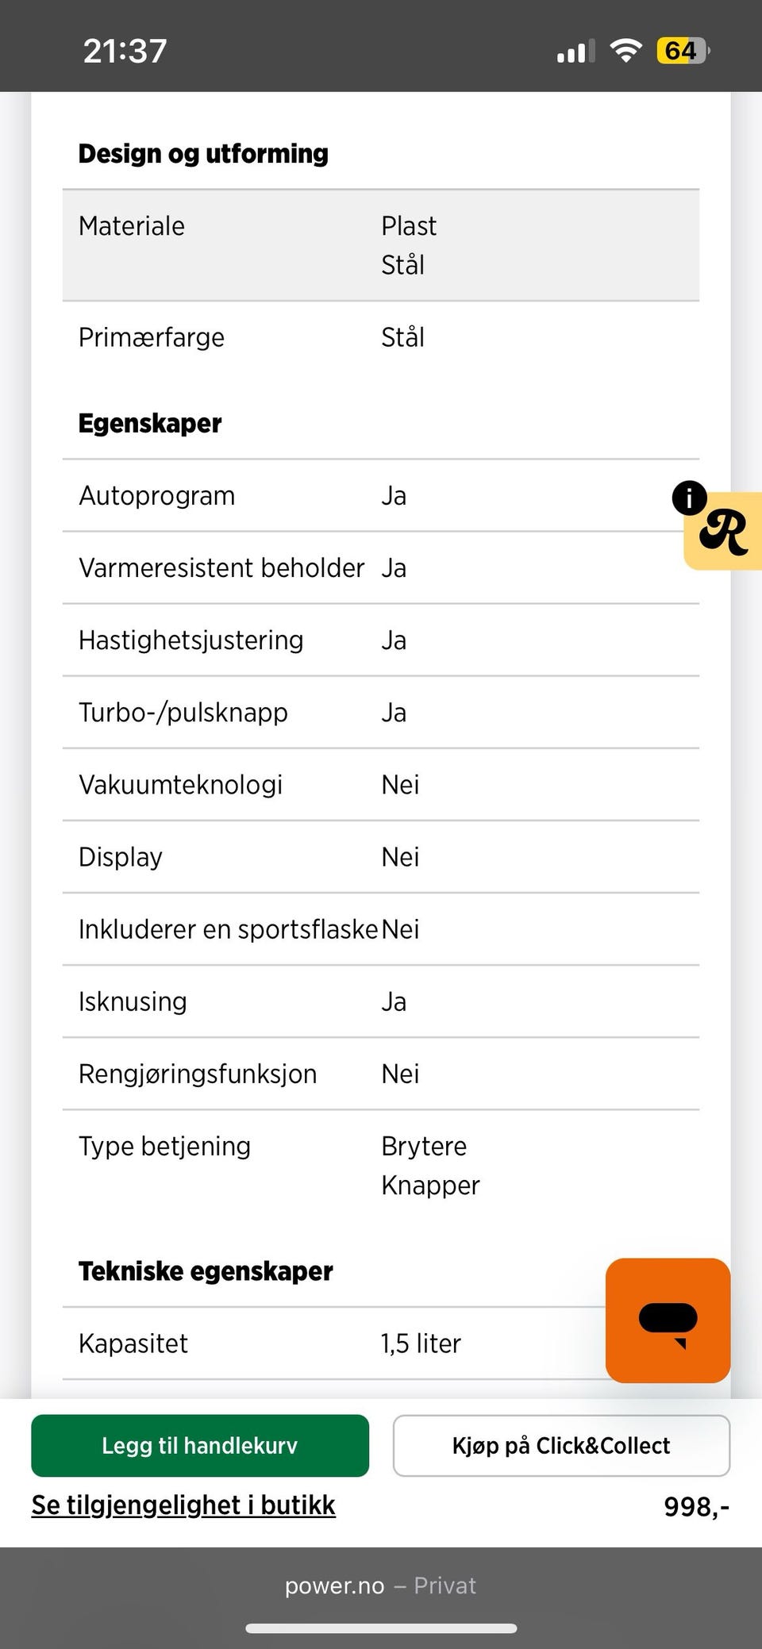762x1649 pixels.
Task: Tap the 'Vakuumteknologi' specification label
Action: 181,784
